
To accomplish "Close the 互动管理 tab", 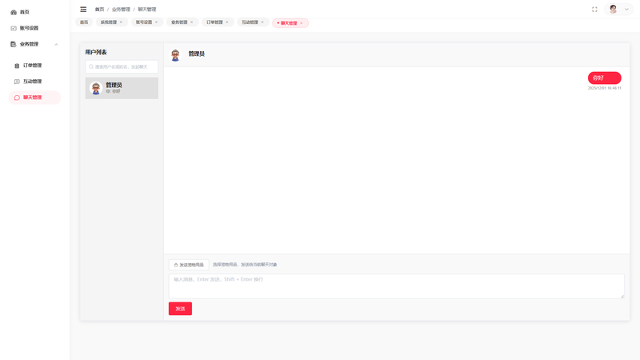I will pos(262,22).
